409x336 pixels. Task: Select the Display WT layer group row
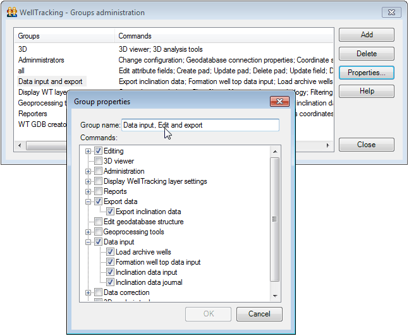tap(42, 92)
